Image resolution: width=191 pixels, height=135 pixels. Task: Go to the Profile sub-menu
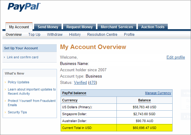tap(129, 35)
